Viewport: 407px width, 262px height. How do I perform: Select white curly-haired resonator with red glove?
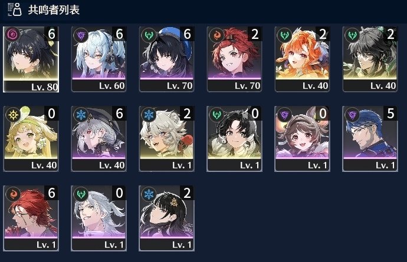166,138
